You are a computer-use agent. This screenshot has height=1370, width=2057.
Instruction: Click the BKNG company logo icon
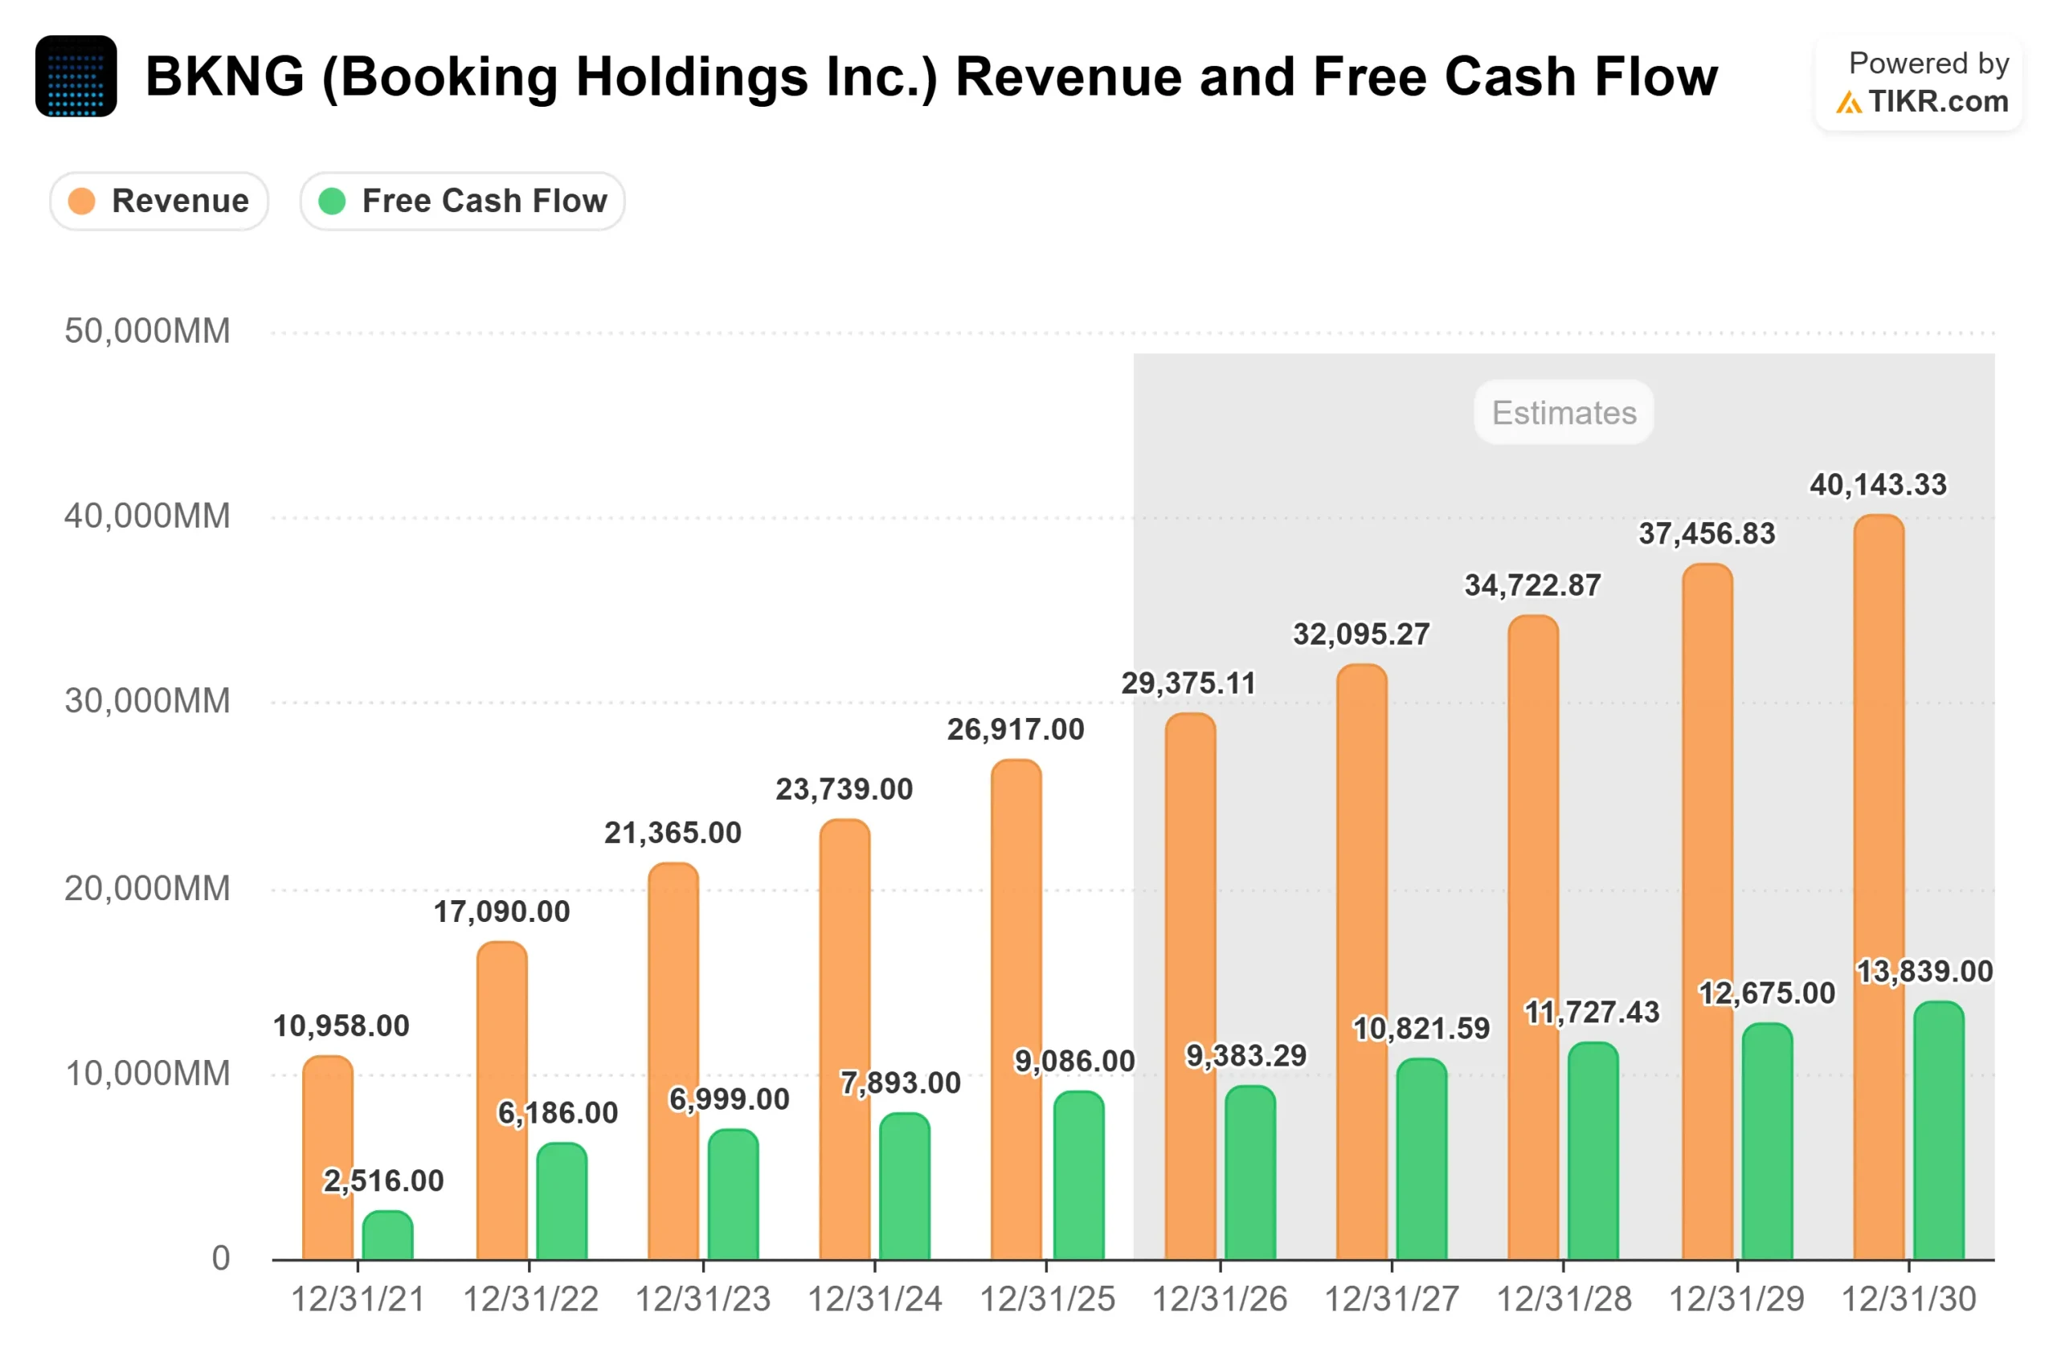(76, 76)
